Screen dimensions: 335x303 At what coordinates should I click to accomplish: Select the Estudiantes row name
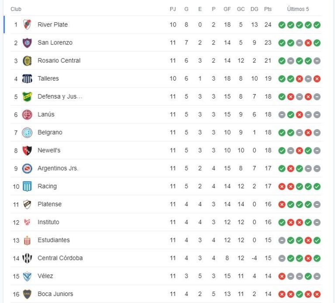tap(54, 240)
